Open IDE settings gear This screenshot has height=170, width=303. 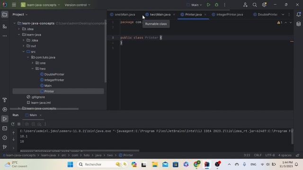pyautogui.click(x=264, y=5)
